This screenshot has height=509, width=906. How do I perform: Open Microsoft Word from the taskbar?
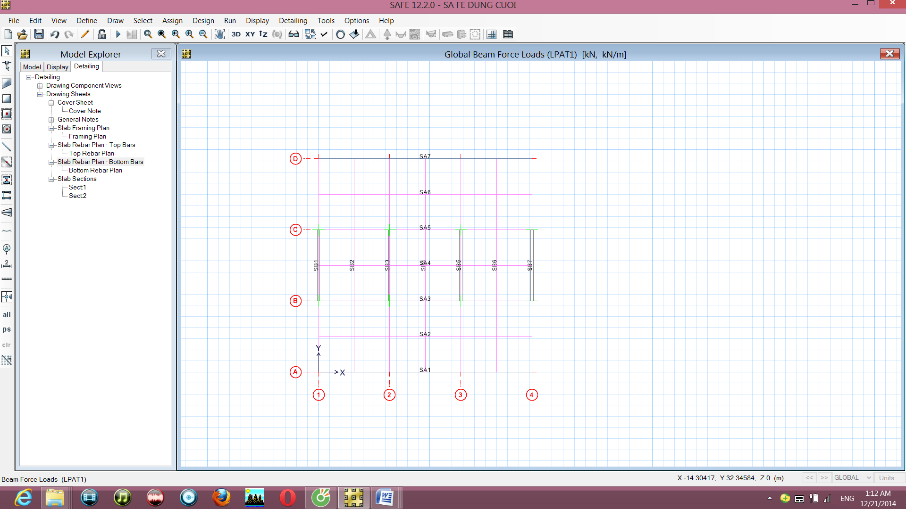tap(385, 497)
